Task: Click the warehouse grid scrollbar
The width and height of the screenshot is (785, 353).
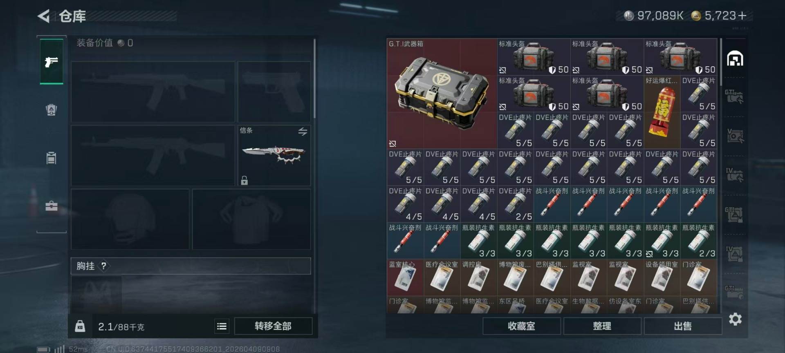Action: tap(721, 62)
